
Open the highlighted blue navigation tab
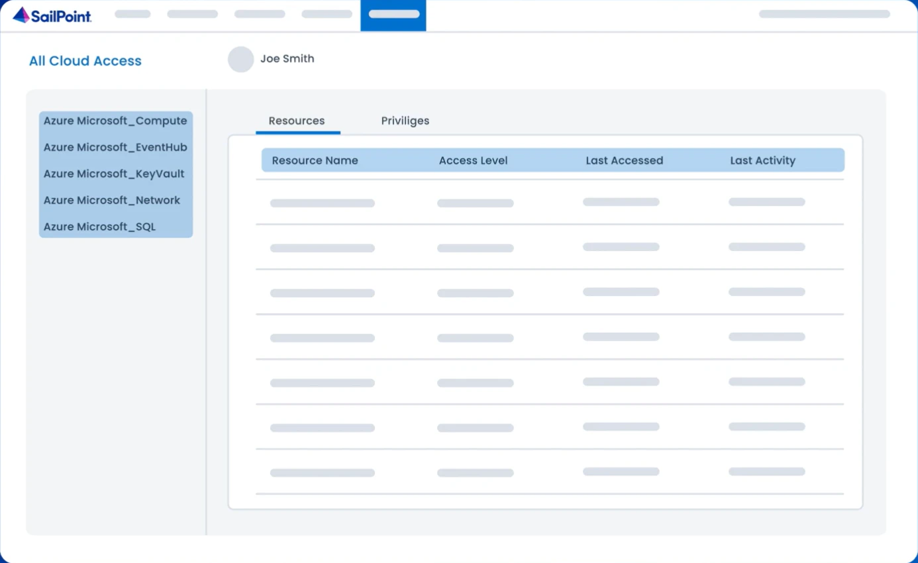(x=393, y=15)
